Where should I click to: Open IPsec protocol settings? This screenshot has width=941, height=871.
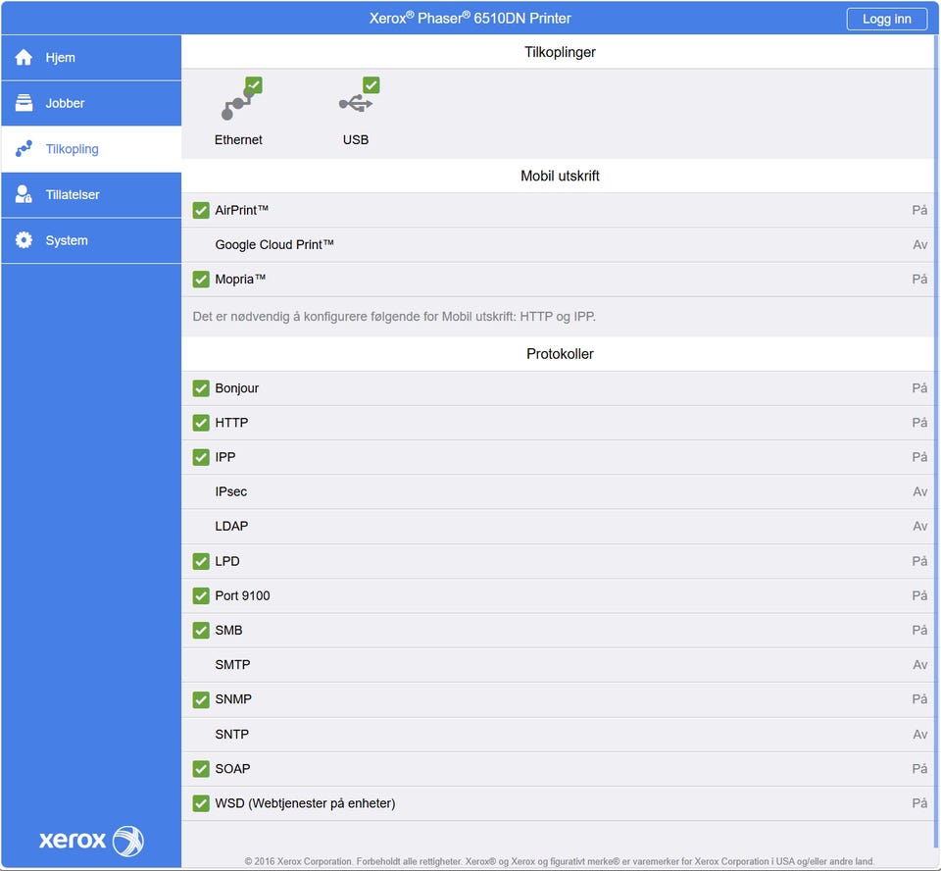tap(558, 491)
